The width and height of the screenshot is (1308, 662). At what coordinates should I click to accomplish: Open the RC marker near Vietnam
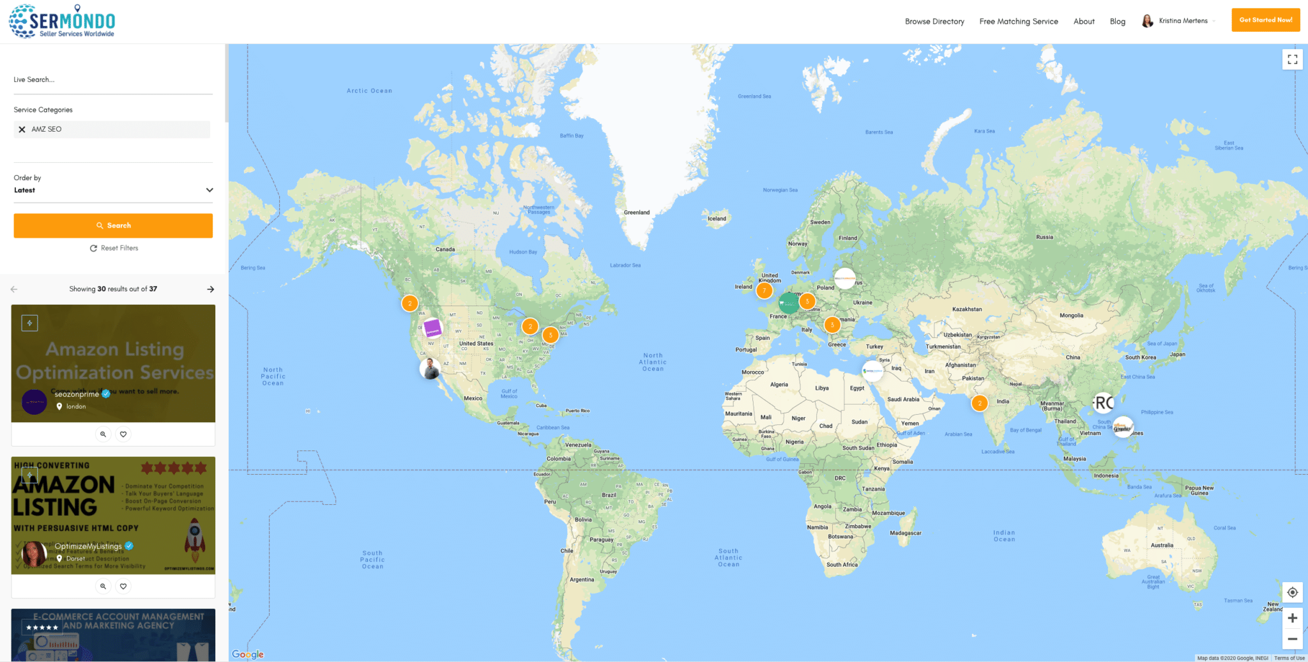tap(1103, 403)
